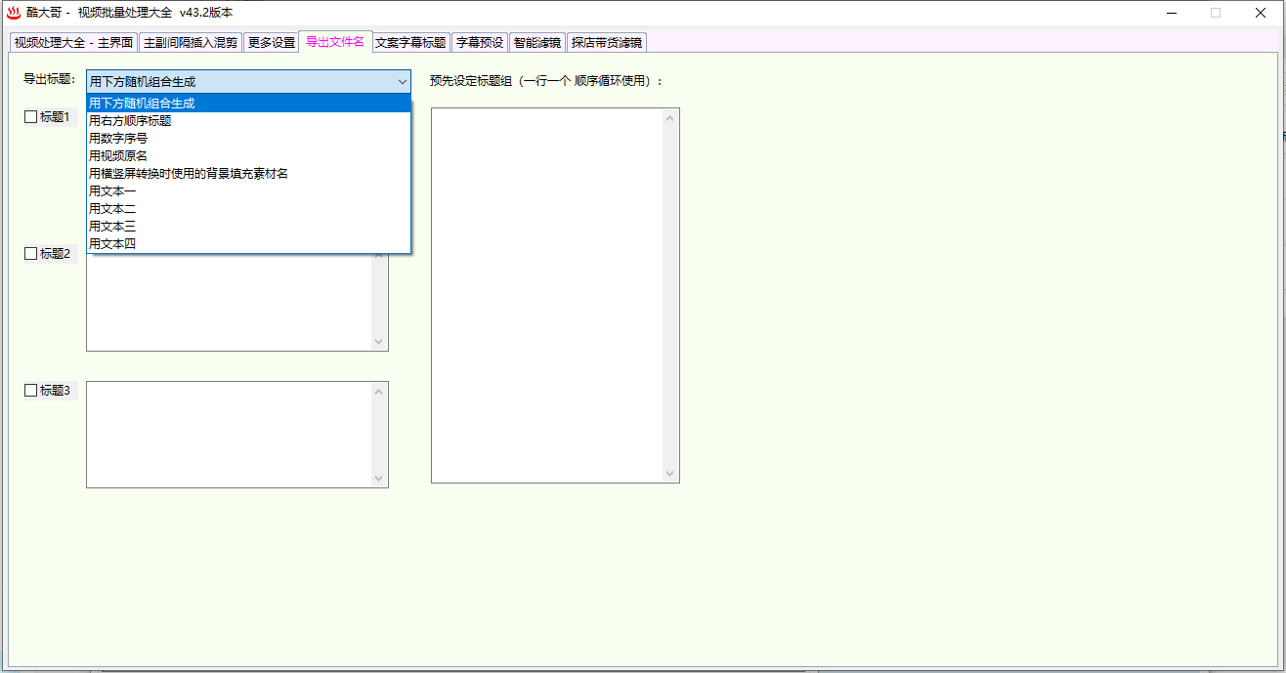This screenshot has height=673, width=1286.
Task: Click the 酷大哥 app icon in title bar
Action: 14,13
